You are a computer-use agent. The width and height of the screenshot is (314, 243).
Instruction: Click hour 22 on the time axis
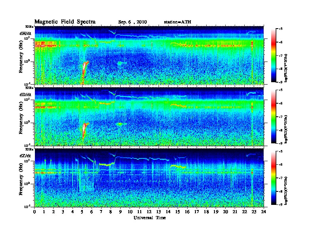[245, 212]
